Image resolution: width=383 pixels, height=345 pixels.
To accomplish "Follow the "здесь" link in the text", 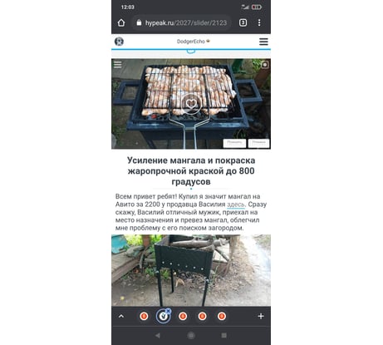I will point(236,205).
